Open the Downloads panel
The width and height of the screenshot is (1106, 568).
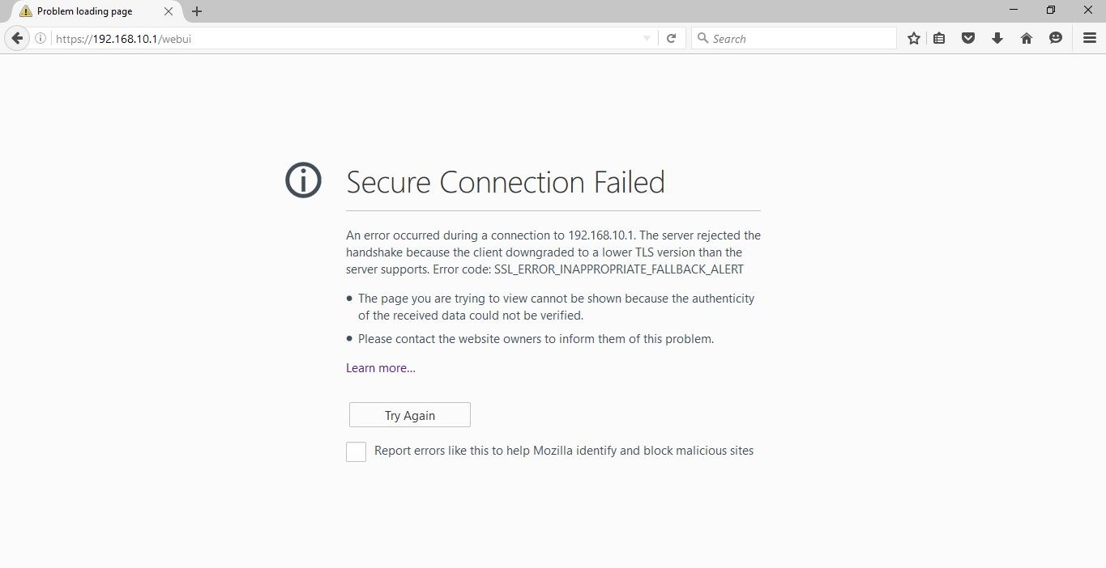click(997, 38)
